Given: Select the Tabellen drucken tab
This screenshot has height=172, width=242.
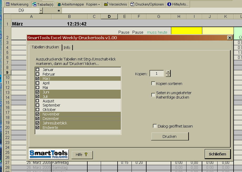Looking at the screenshot, I should point(45,47).
